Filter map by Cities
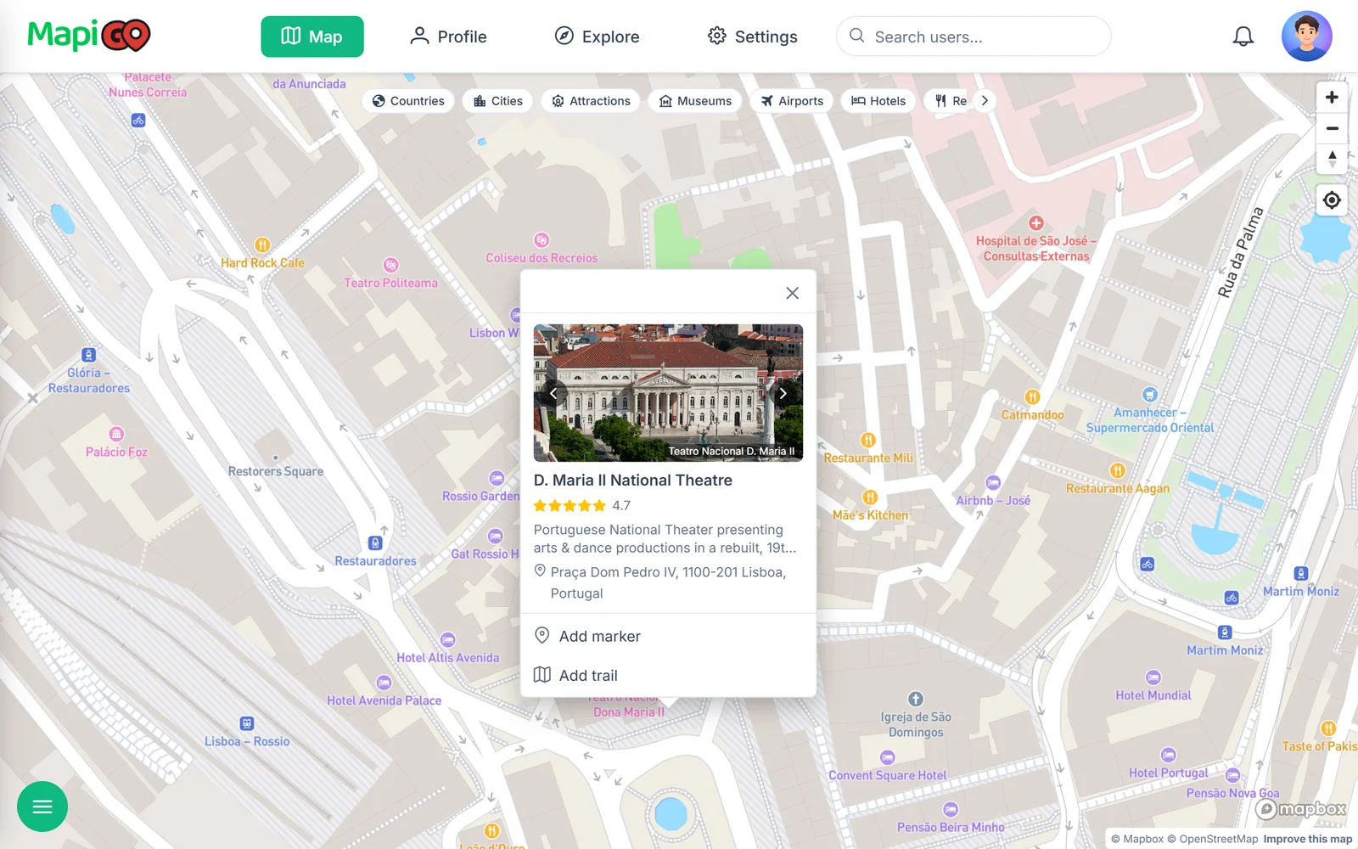This screenshot has height=849, width=1358. [x=497, y=101]
